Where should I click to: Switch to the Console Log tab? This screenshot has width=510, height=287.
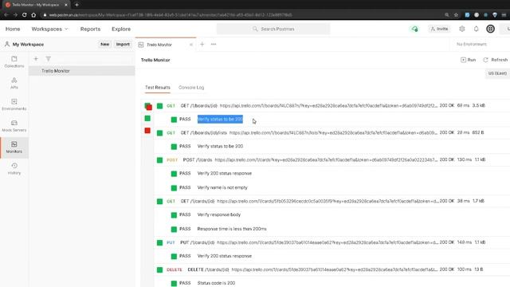(191, 87)
